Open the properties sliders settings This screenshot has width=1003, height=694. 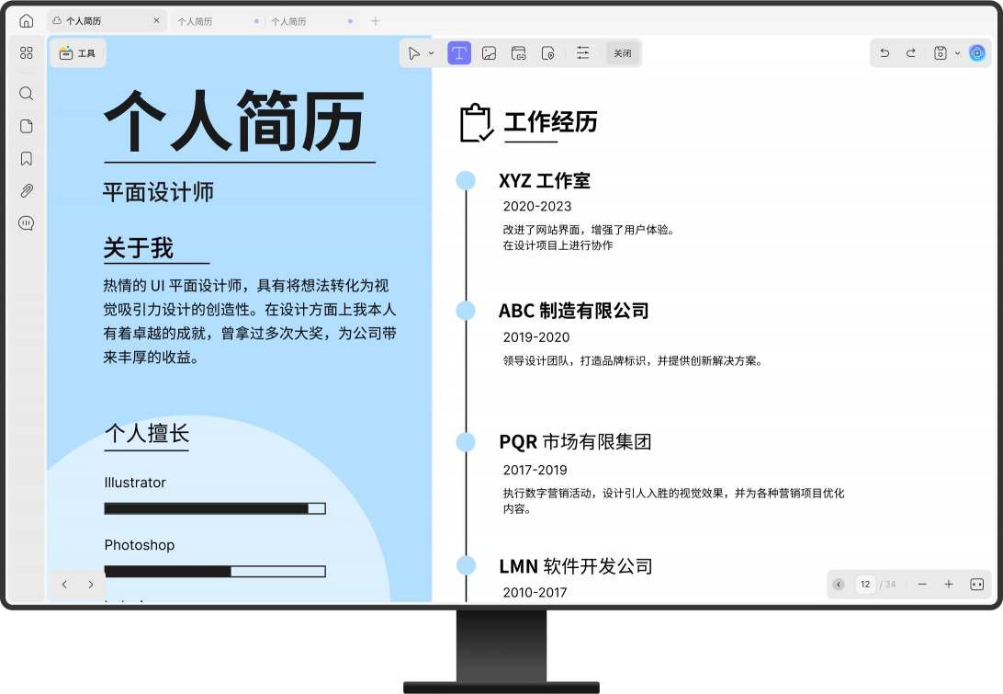(x=582, y=53)
